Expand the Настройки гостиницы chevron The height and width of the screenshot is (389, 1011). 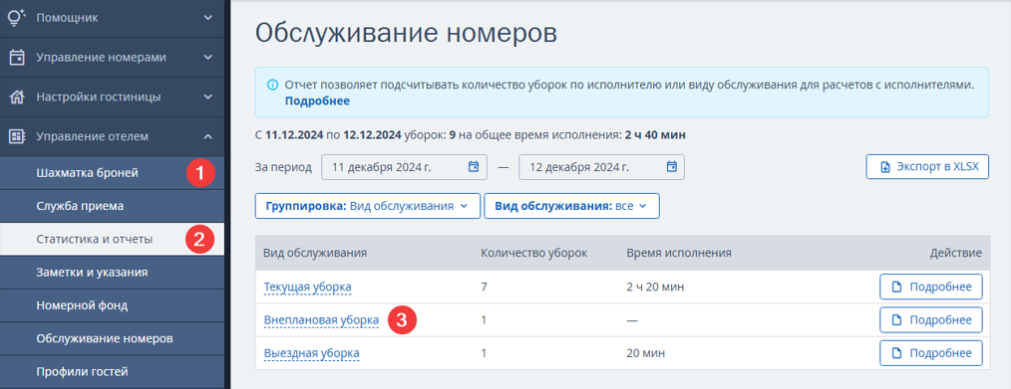(207, 97)
